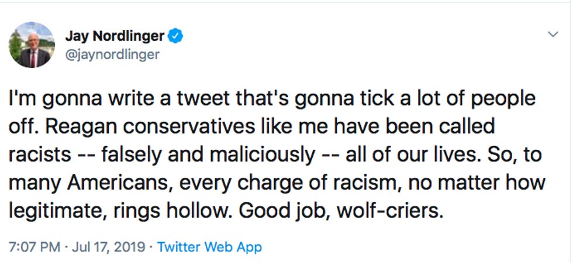Click the @jaynordlinger handle

pyautogui.click(x=111, y=54)
